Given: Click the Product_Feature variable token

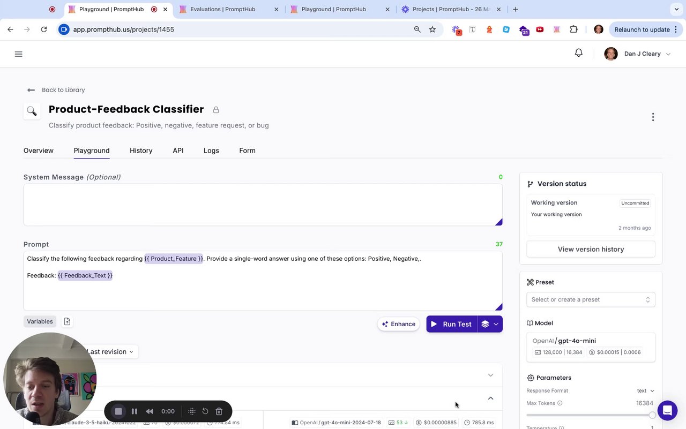Looking at the screenshot, I should [174, 259].
